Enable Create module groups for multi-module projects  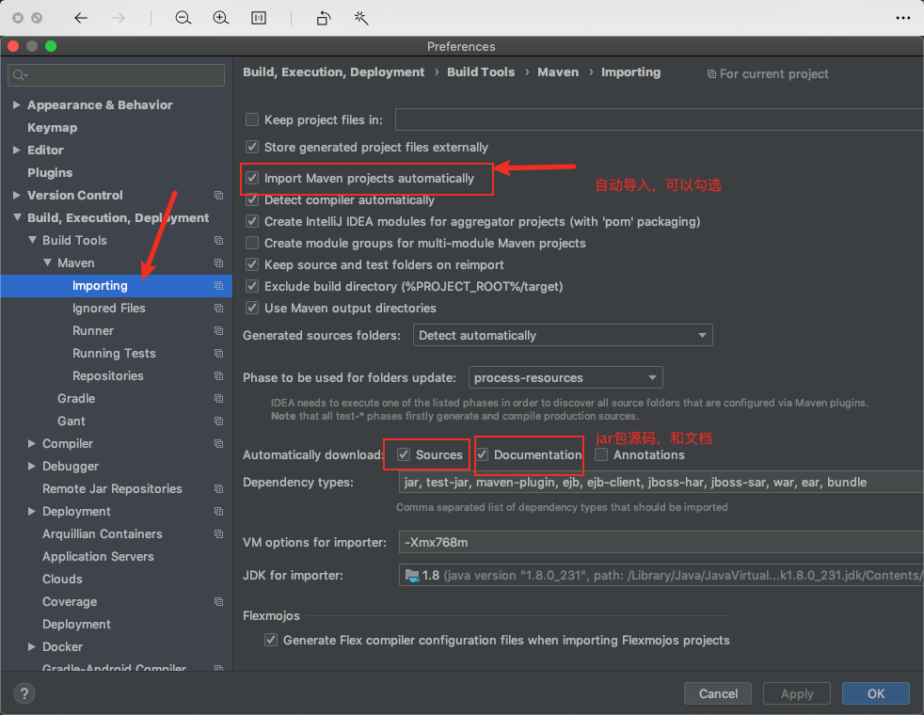click(x=252, y=243)
